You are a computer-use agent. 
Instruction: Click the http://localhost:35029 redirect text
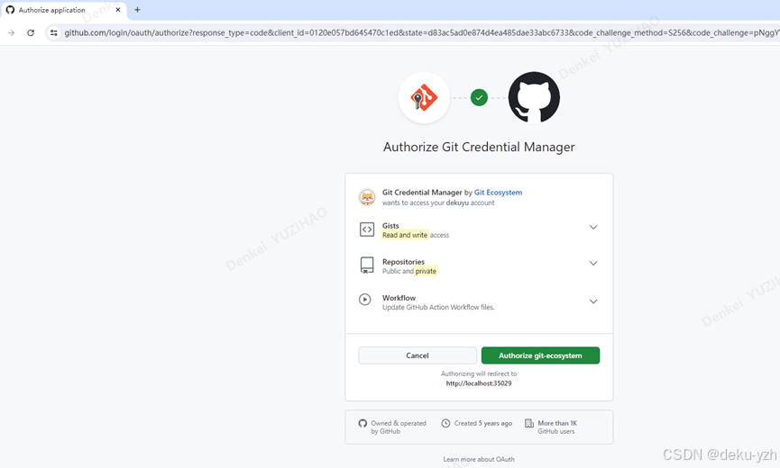tap(479, 383)
